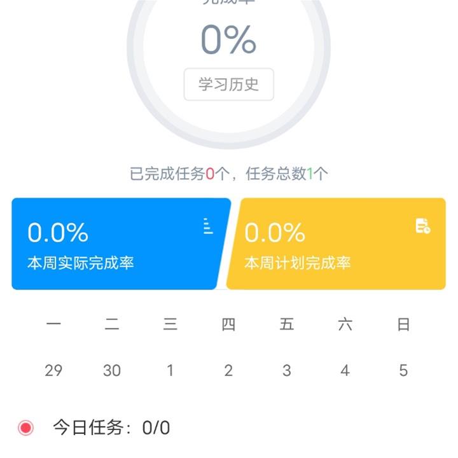Select date 1 in the week calendar
Screen dimensions: 458x458
170,370
